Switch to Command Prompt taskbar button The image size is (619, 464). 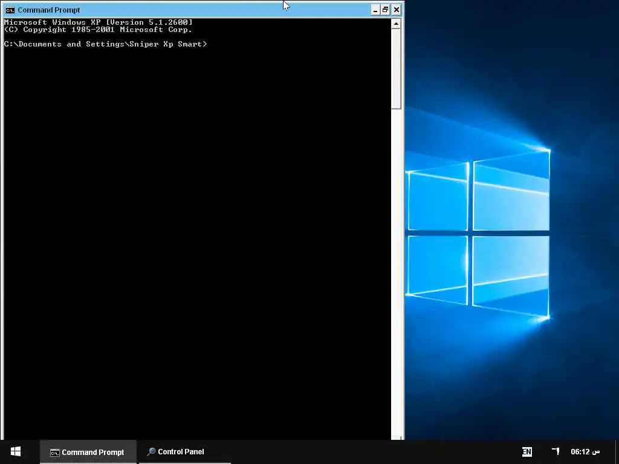tap(88, 452)
